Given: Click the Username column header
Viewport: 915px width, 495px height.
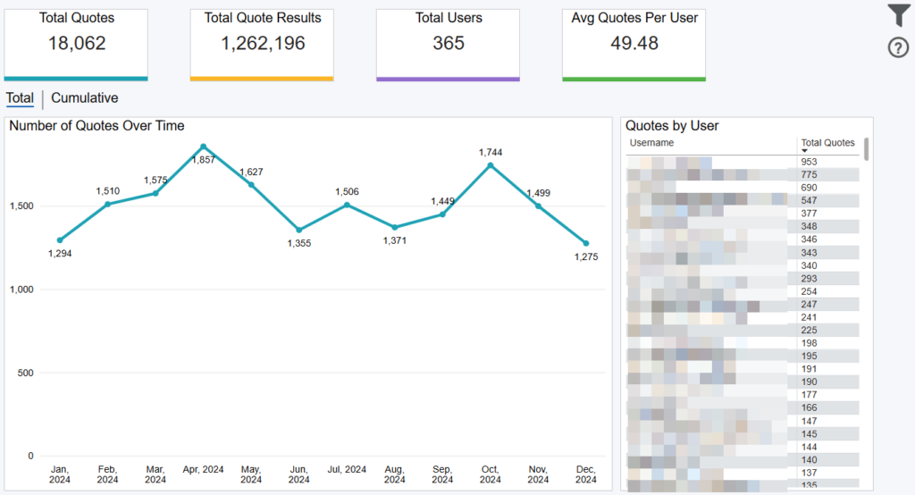Looking at the screenshot, I should pyautogui.click(x=651, y=143).
